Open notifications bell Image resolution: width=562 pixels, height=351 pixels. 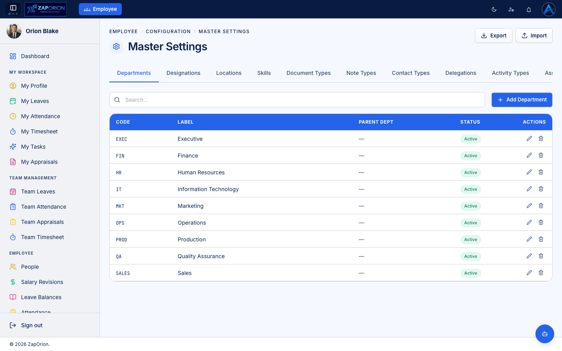(x=529, y=9)
